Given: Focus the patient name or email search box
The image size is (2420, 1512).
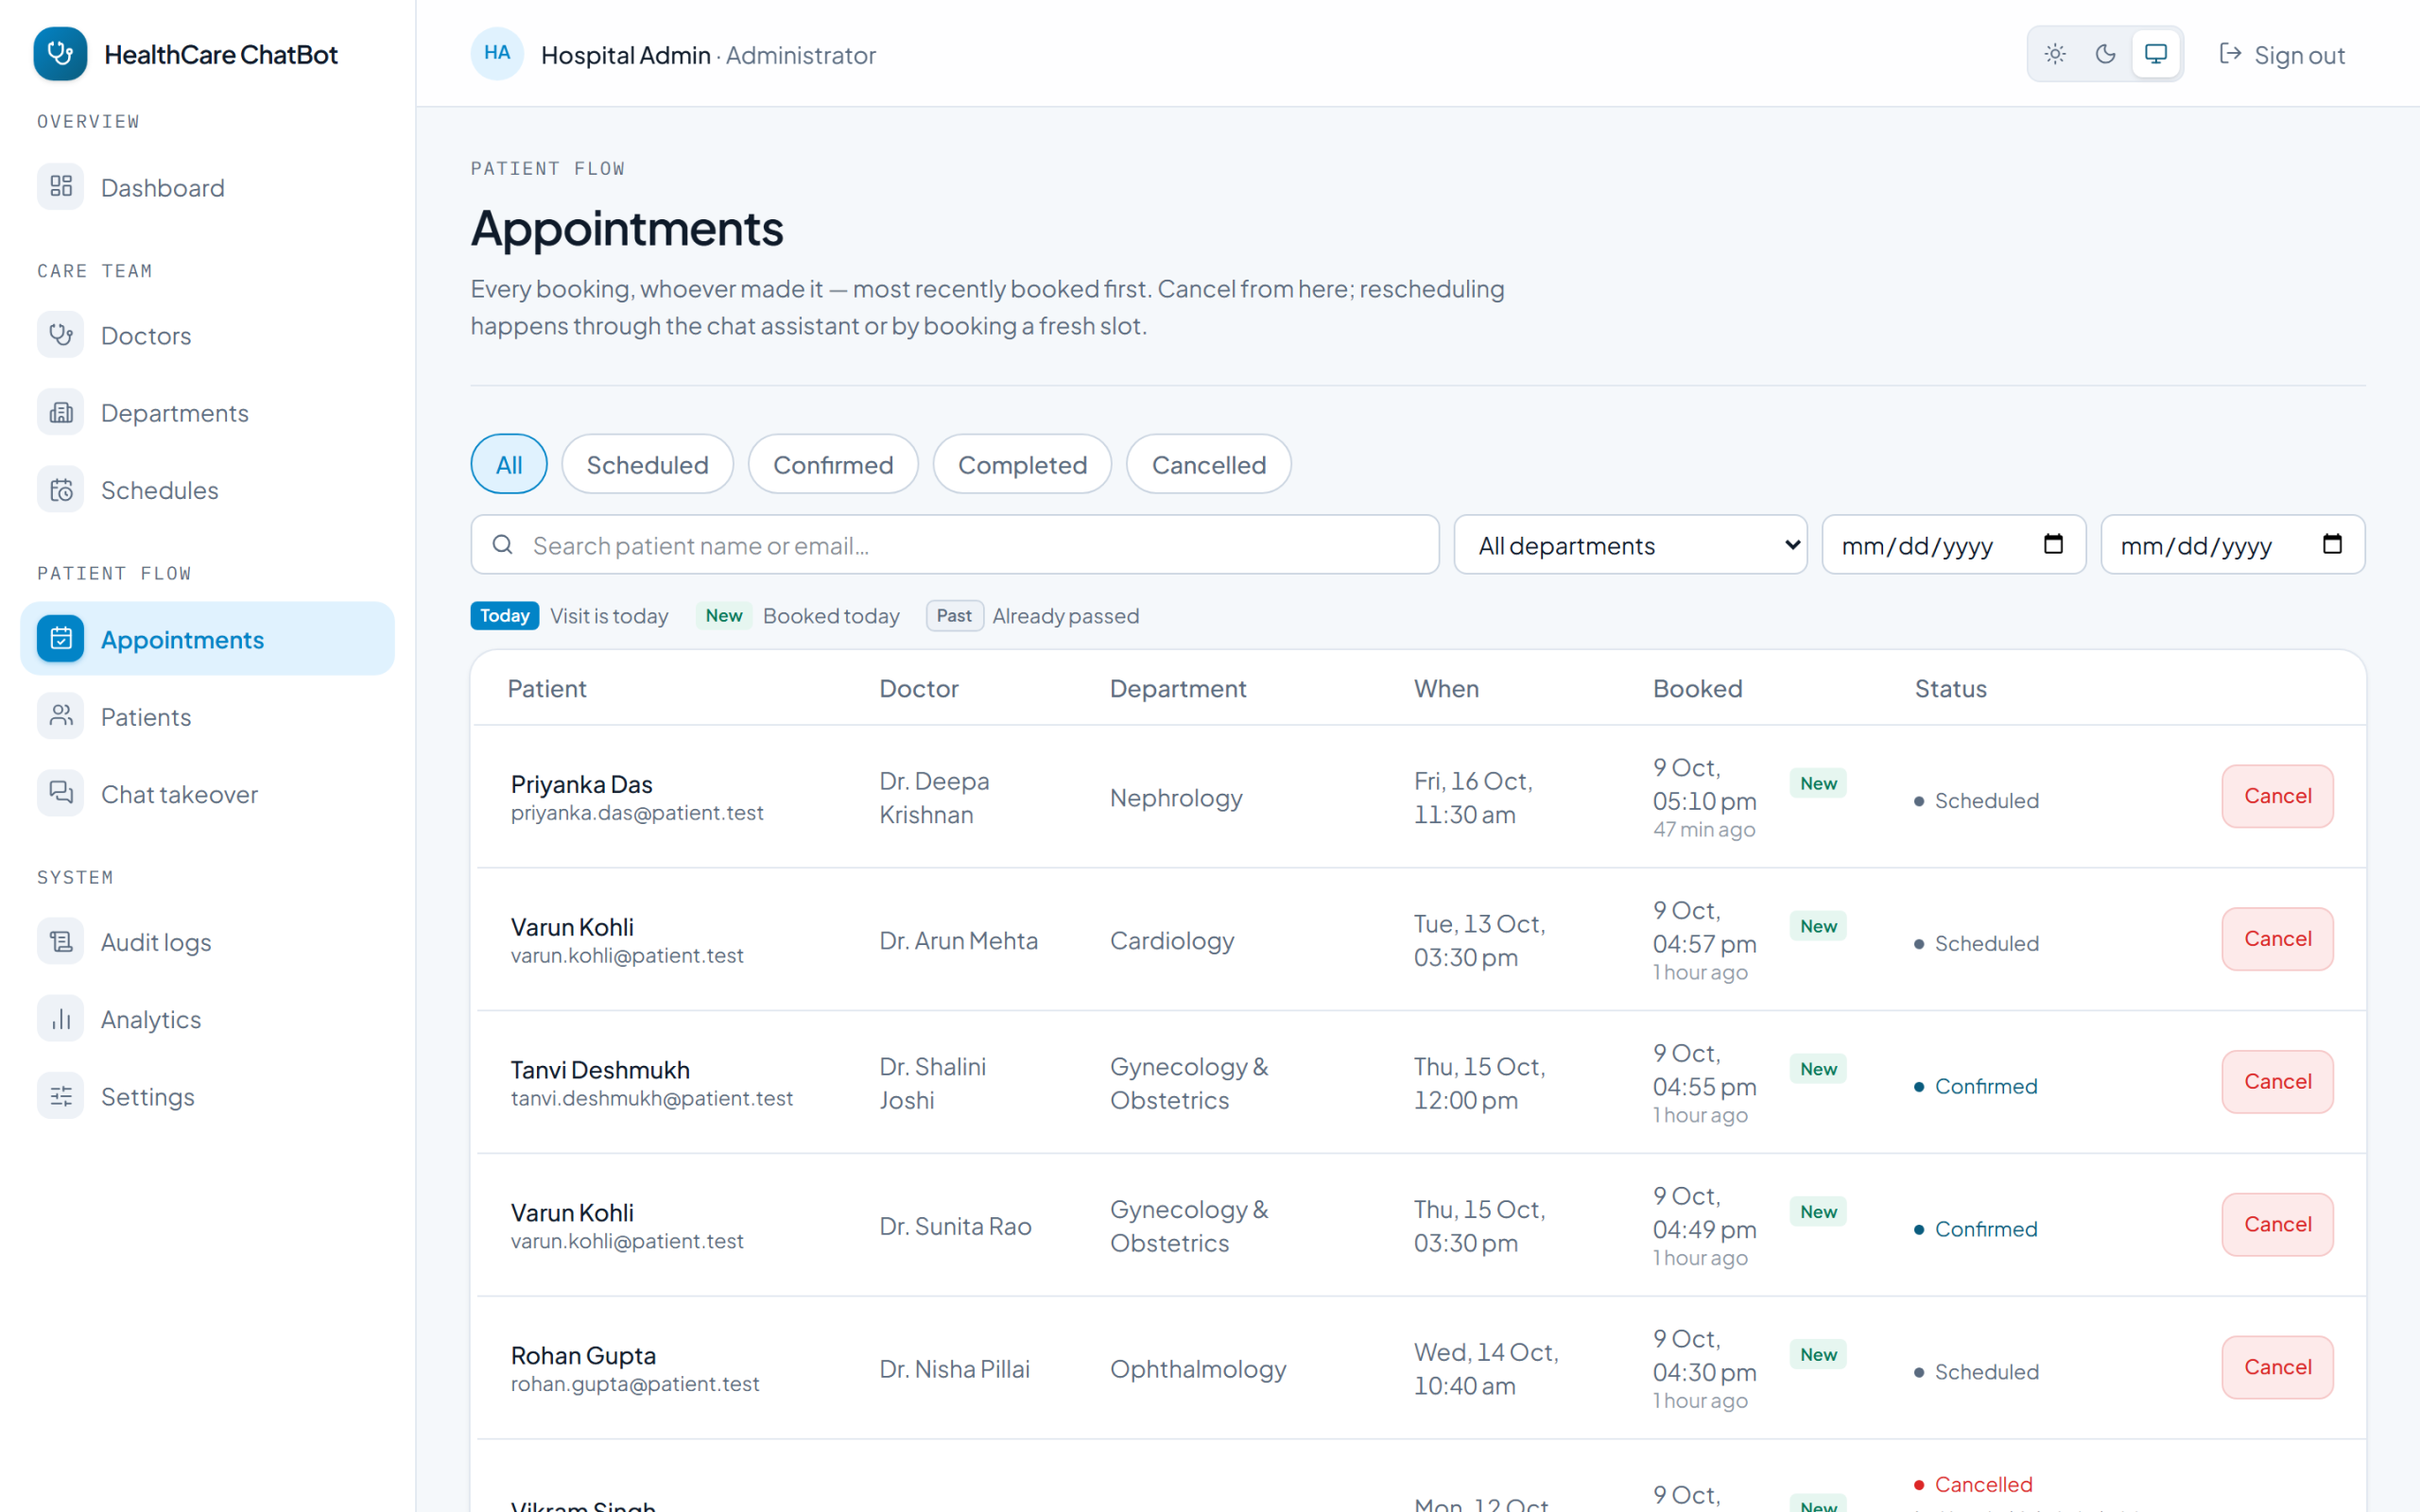Looking at the screenshot, I should point(955,545).
